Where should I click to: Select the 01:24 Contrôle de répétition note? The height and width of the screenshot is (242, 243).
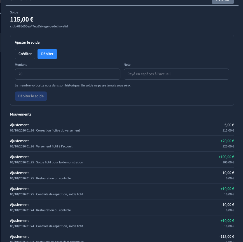coord(60,226)
